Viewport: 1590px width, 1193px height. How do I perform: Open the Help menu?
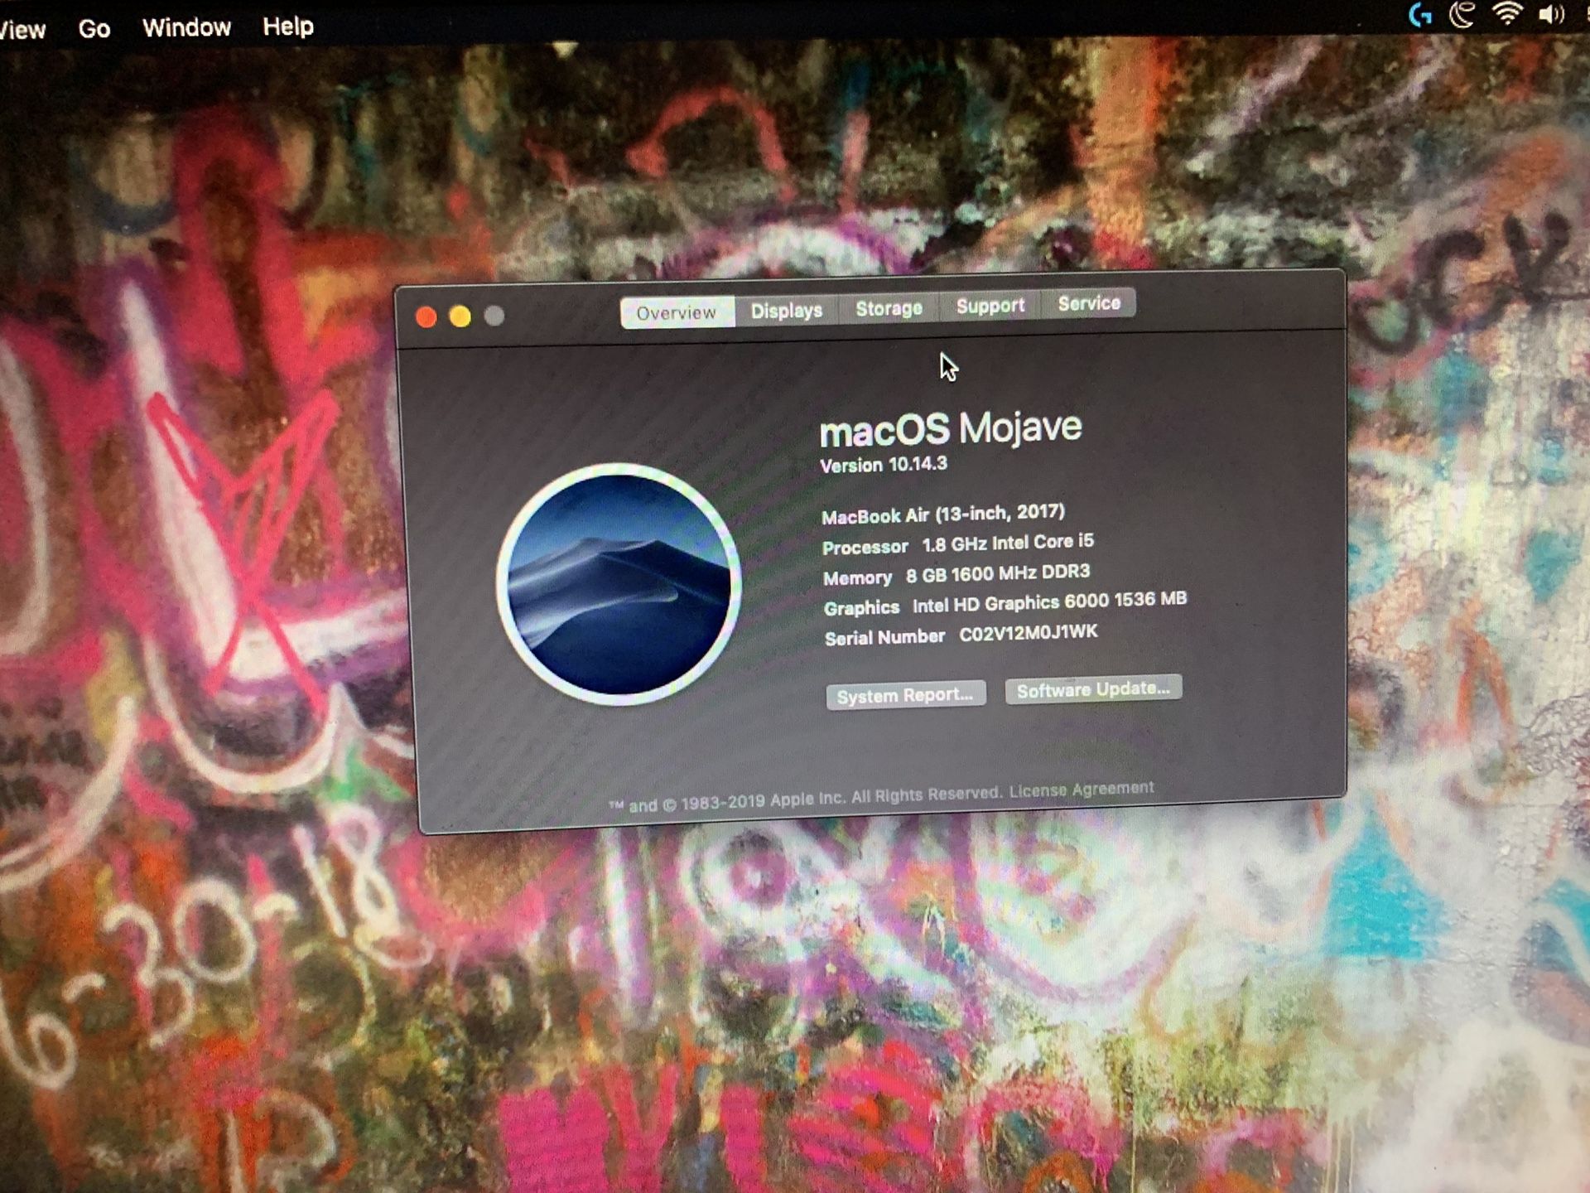[288, 27]
